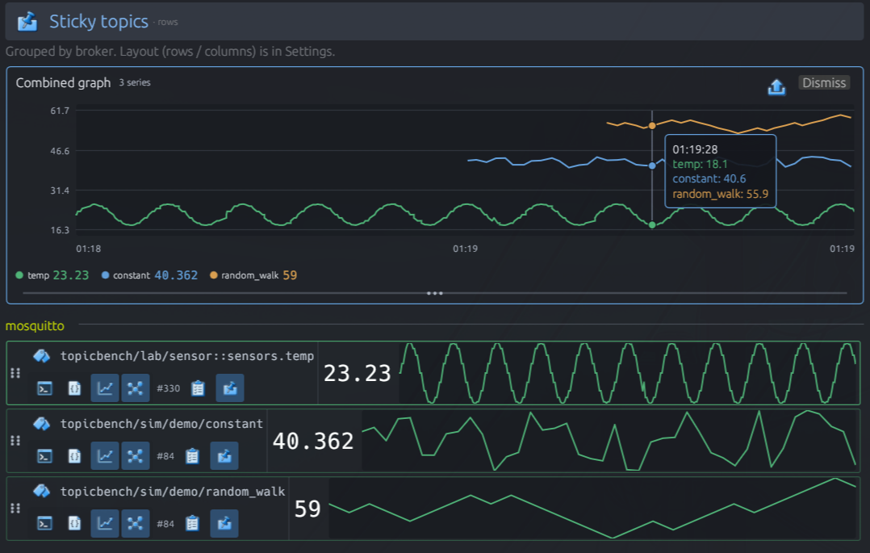
Task: Toggle line chart button in demo/constant row
Action: pyautogui.click(x=105, y=455)
